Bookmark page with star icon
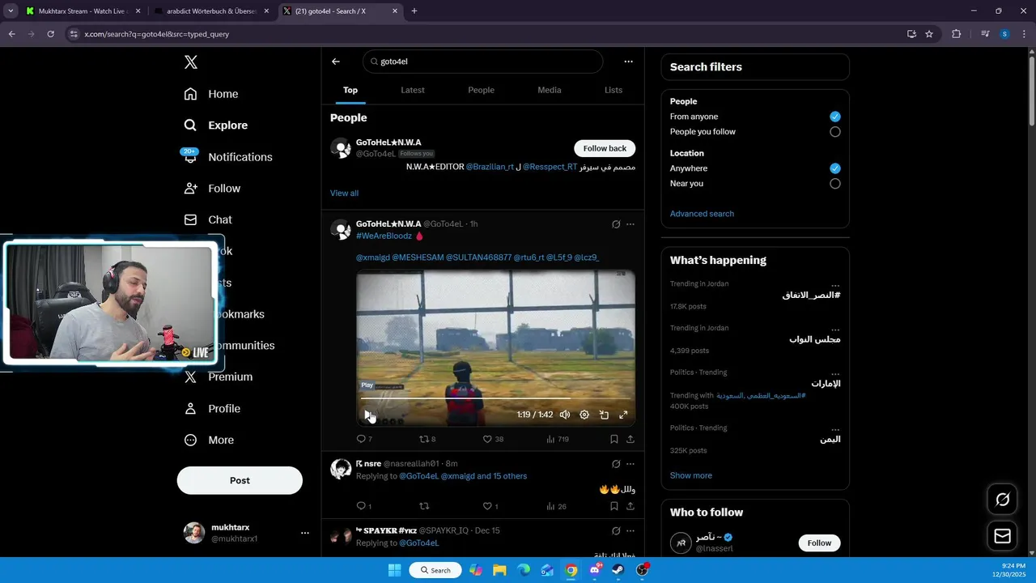Screen dimensions: 1036x583 [x=929, y=34]
